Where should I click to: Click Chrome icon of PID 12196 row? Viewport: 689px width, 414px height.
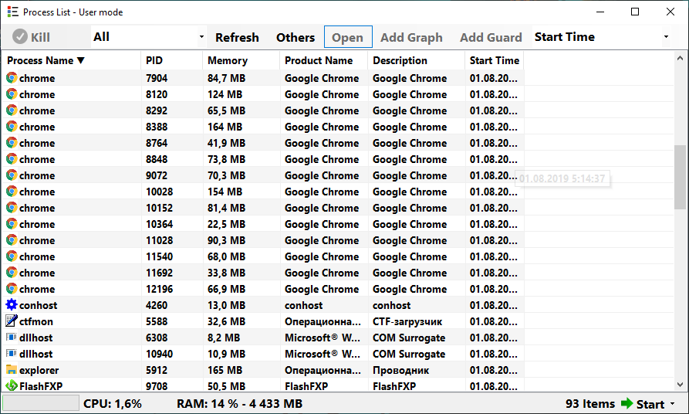12,289
